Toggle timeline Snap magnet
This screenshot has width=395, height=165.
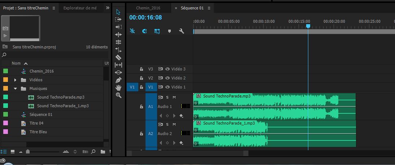(144, 31)
